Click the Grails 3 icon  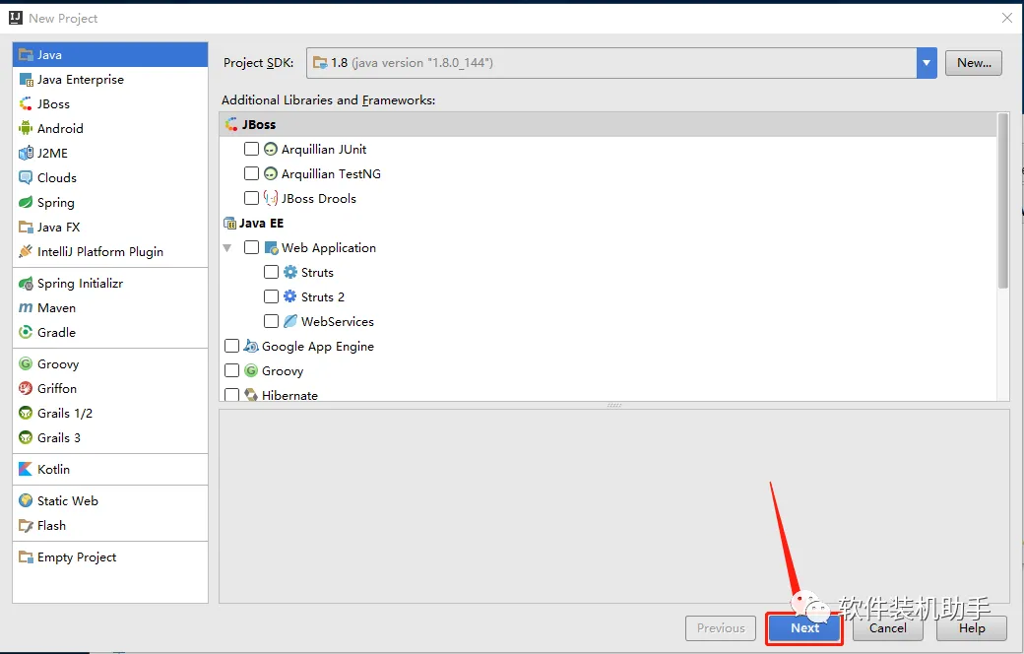(27, 437)
